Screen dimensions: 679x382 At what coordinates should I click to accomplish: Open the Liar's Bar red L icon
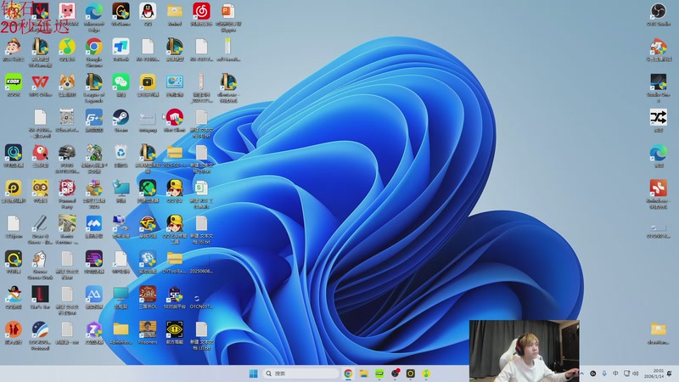pos(40,295)
